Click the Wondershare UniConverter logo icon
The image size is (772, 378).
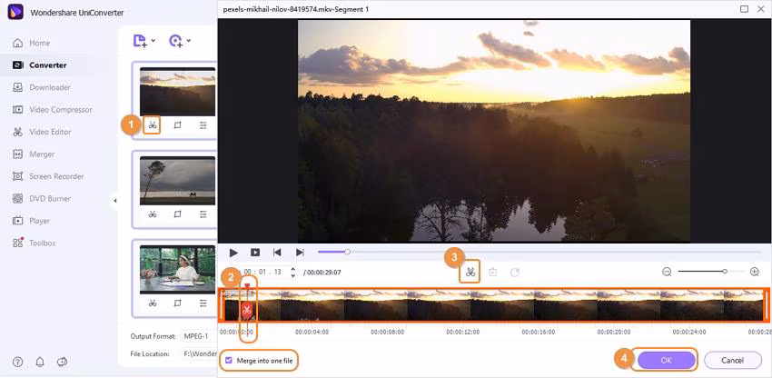click(15, 13)
